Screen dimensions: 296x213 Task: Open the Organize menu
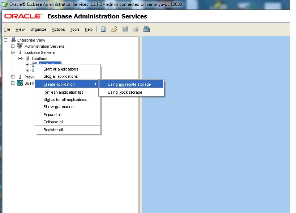[x=38, y=29]
